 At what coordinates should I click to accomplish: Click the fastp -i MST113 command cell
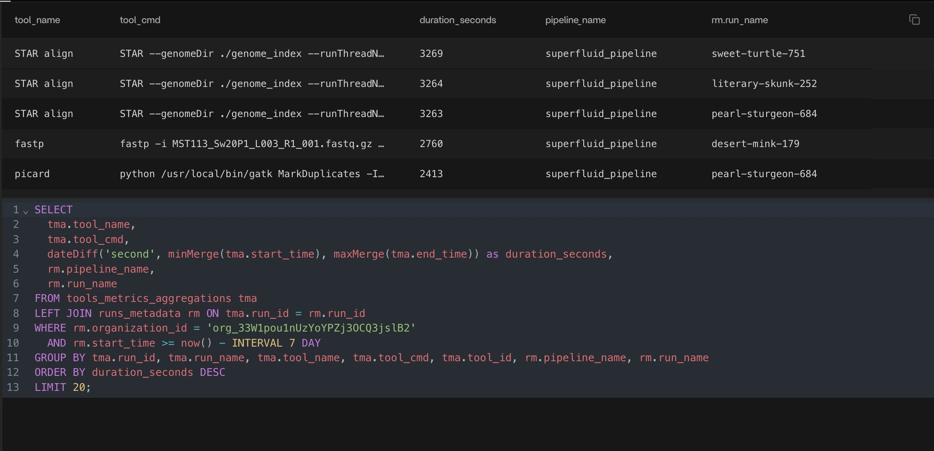pyautogui.click(x=252, y=144)
